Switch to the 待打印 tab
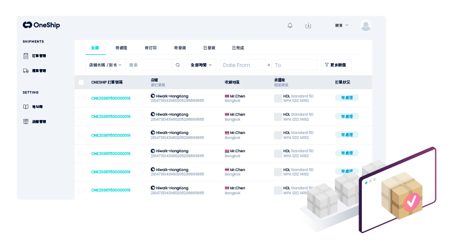The width and height of the screenshot is (453, 249). point(150,48)
